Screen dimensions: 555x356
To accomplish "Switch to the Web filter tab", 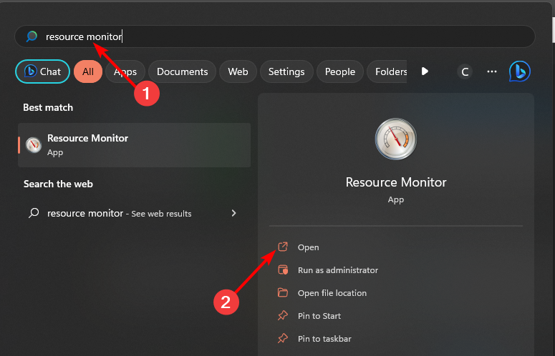I will (238, 71).
